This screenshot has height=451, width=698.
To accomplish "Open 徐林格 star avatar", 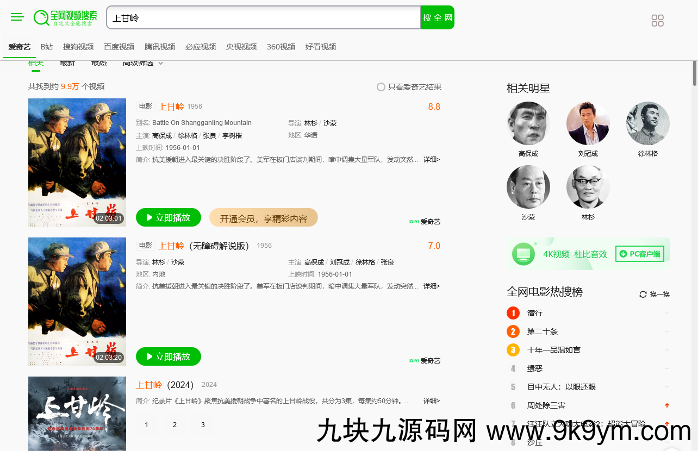I will [x=648, y=123].
